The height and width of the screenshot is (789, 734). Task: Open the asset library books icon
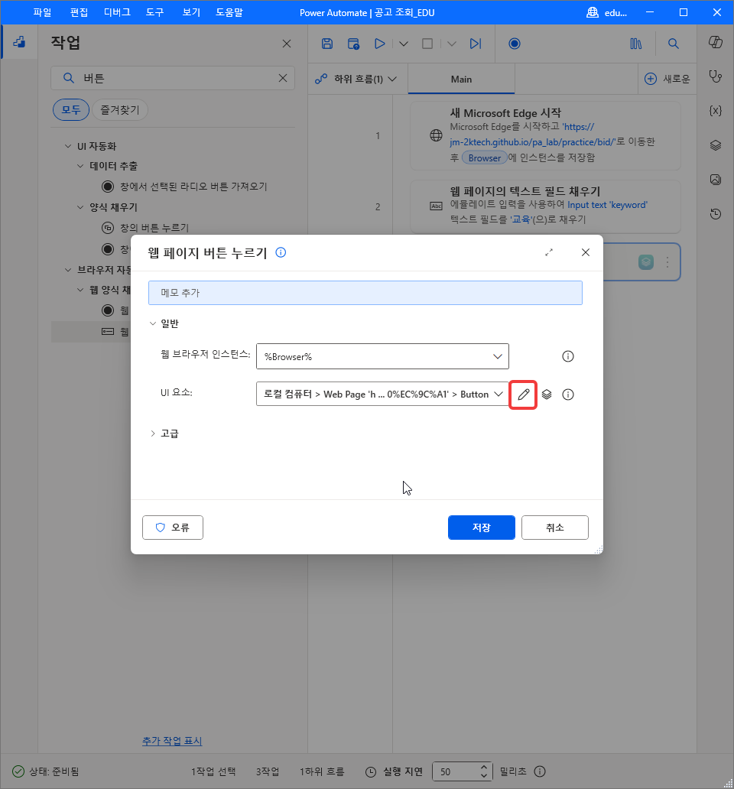point(636,44)
